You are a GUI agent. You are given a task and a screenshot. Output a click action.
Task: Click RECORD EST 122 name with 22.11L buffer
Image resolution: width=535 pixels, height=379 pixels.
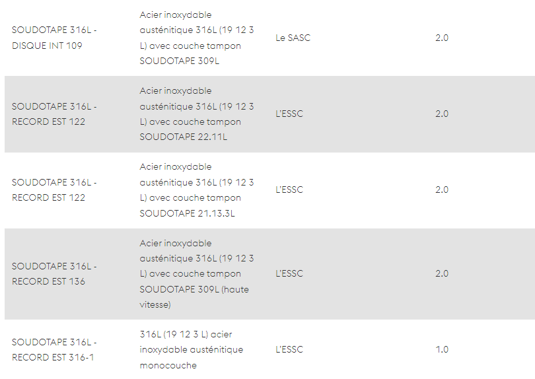pyautogui.click(x=54, y=114)
